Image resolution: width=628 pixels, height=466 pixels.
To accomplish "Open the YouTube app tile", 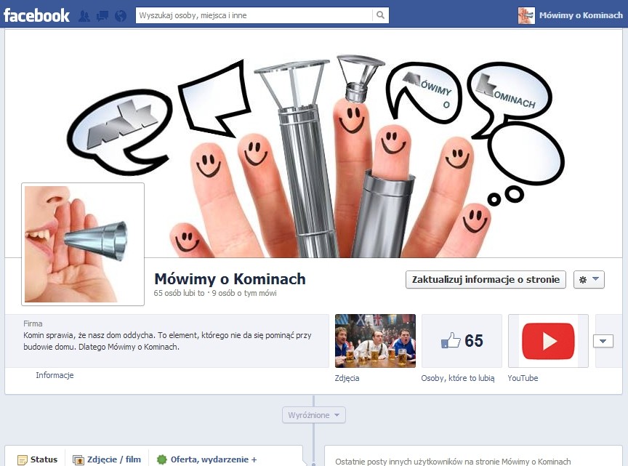I will coord(548,341).
